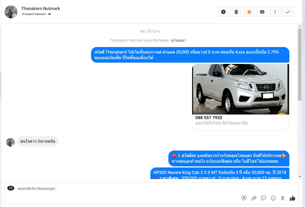Mark conversation as spam with exclamation circle icon
The image size is (305, 207).
point(223,12)
